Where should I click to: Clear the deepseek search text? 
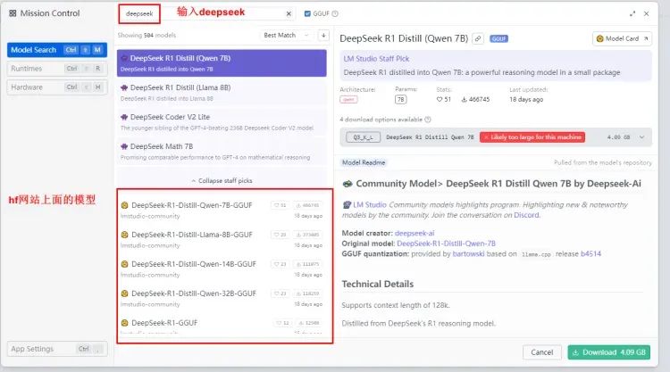tap(289, 13)
